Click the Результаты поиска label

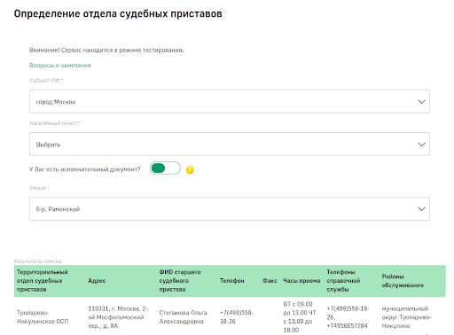point(38,261)
